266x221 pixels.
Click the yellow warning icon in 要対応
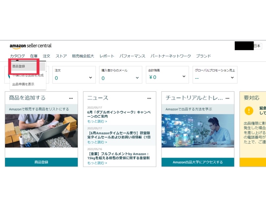[x=249, y=111]
